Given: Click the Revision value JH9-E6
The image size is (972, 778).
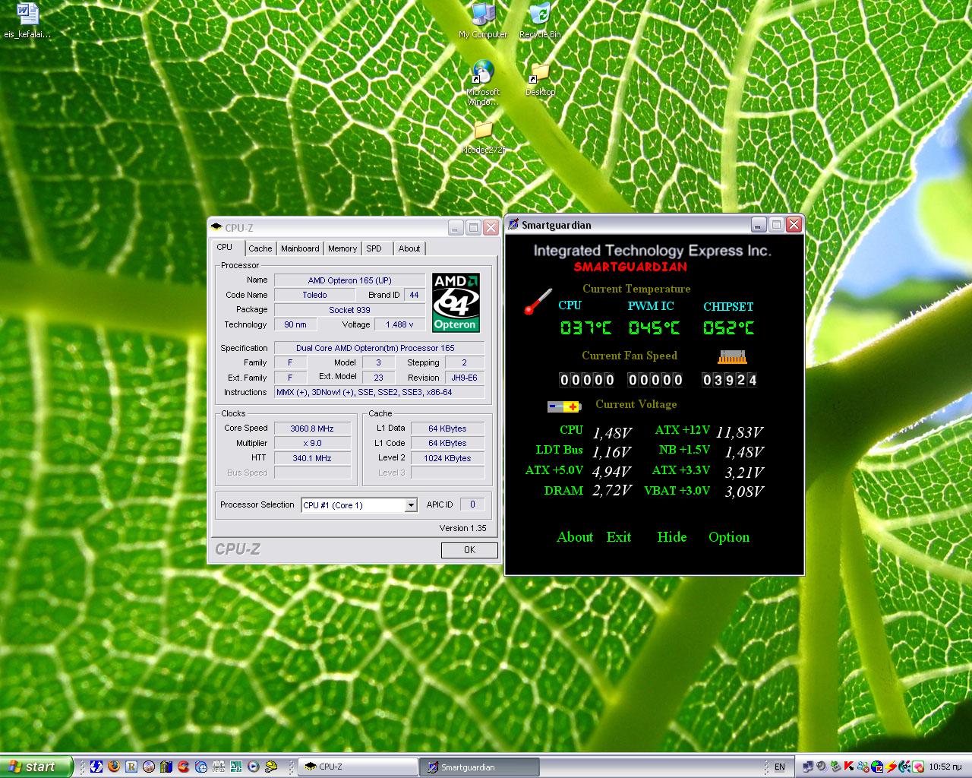Looking at the screenshot, I should tap(464, 378).
